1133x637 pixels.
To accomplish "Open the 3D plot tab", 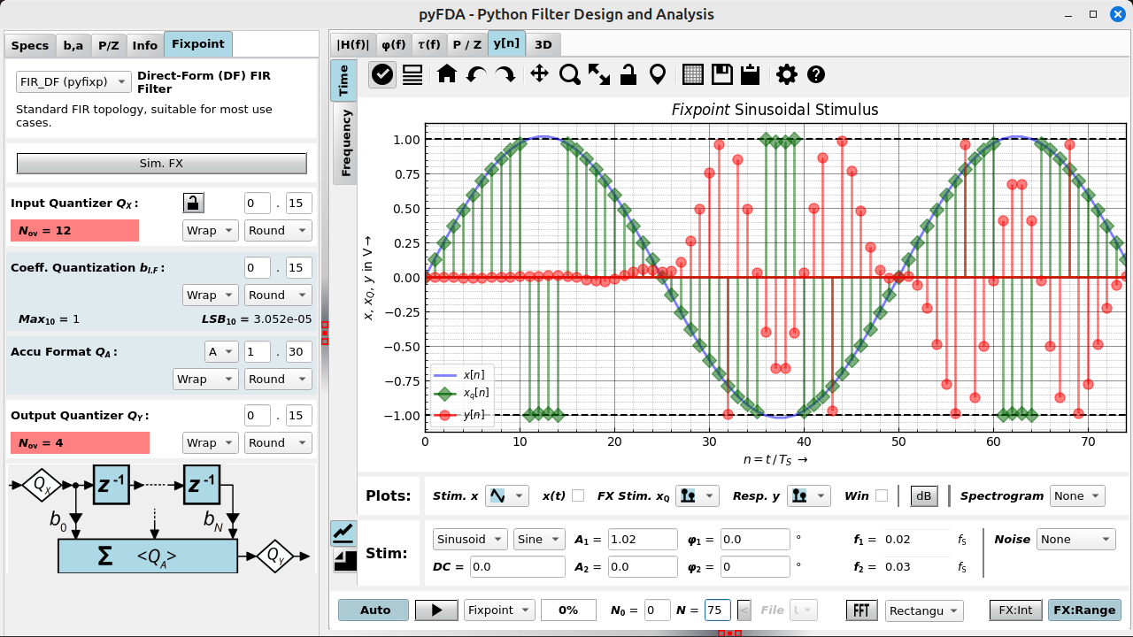I will pyautogui.click(x=543, y=44).
